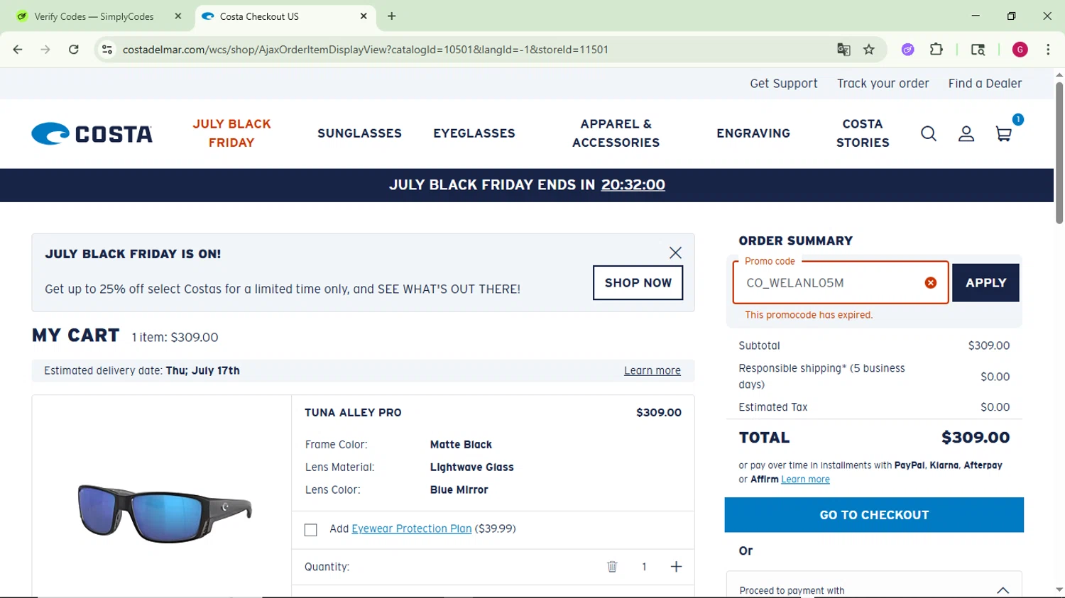Click the Matte Black frame color value

[x=461, y=445]
